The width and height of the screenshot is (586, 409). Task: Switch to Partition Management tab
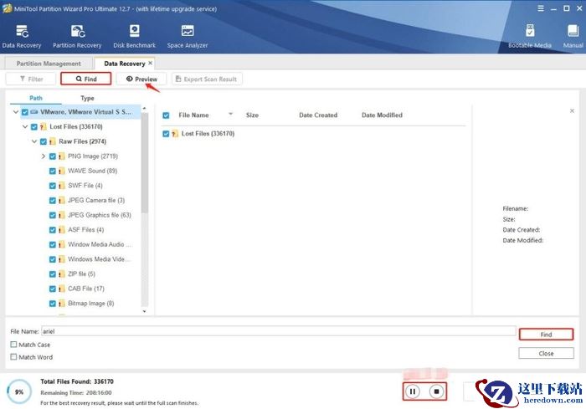[x=49, y=64]
